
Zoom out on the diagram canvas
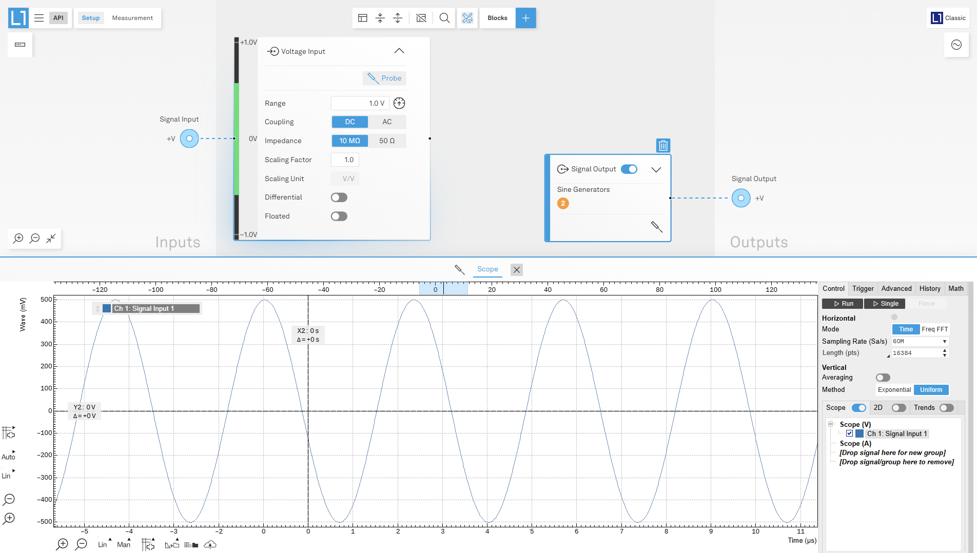[35, 239]
